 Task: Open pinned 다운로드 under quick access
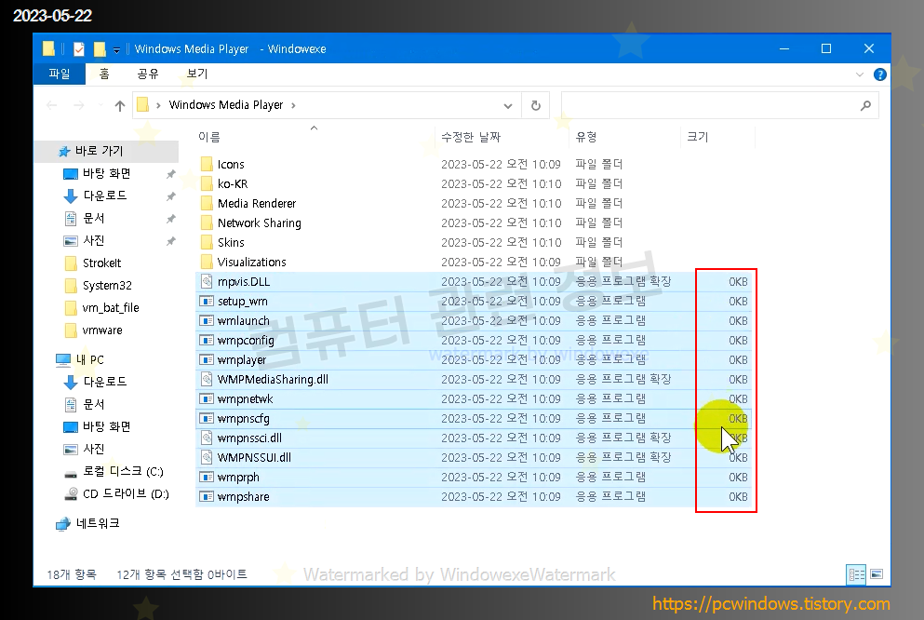pyautogui.click(x=105, y=195)
